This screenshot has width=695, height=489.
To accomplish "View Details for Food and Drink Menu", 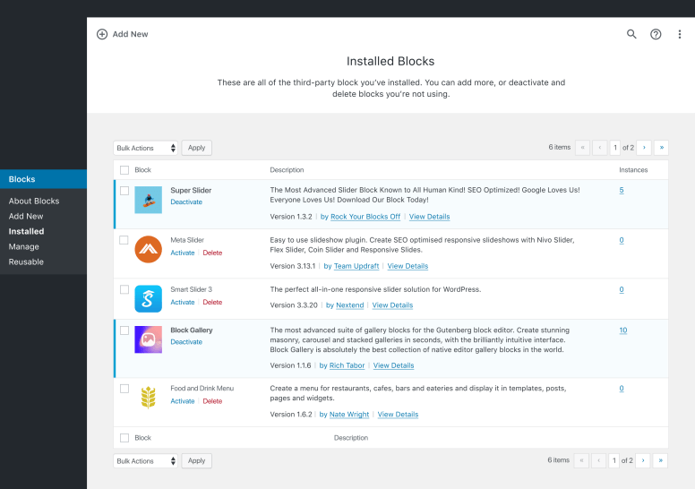I will pos(398,415).
